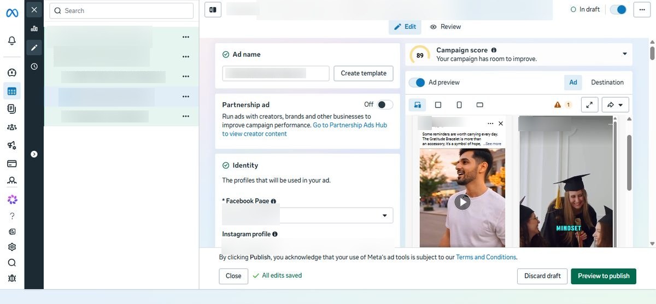
Task: Open the Billing card icon
Action: [x=12, y=163]
